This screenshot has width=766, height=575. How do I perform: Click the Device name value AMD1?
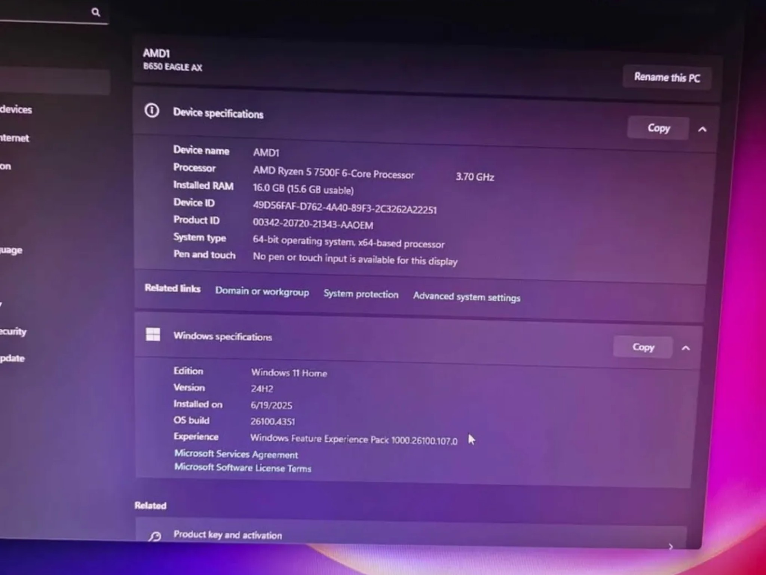pos(266,153)
